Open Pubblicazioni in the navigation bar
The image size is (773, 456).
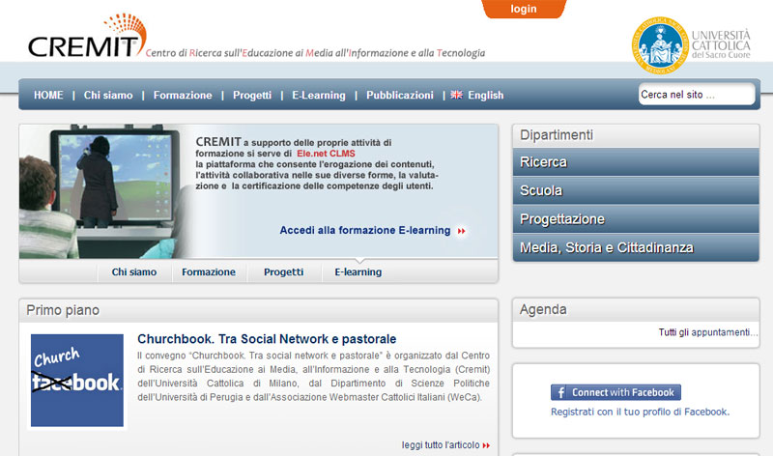click(400, 96)
